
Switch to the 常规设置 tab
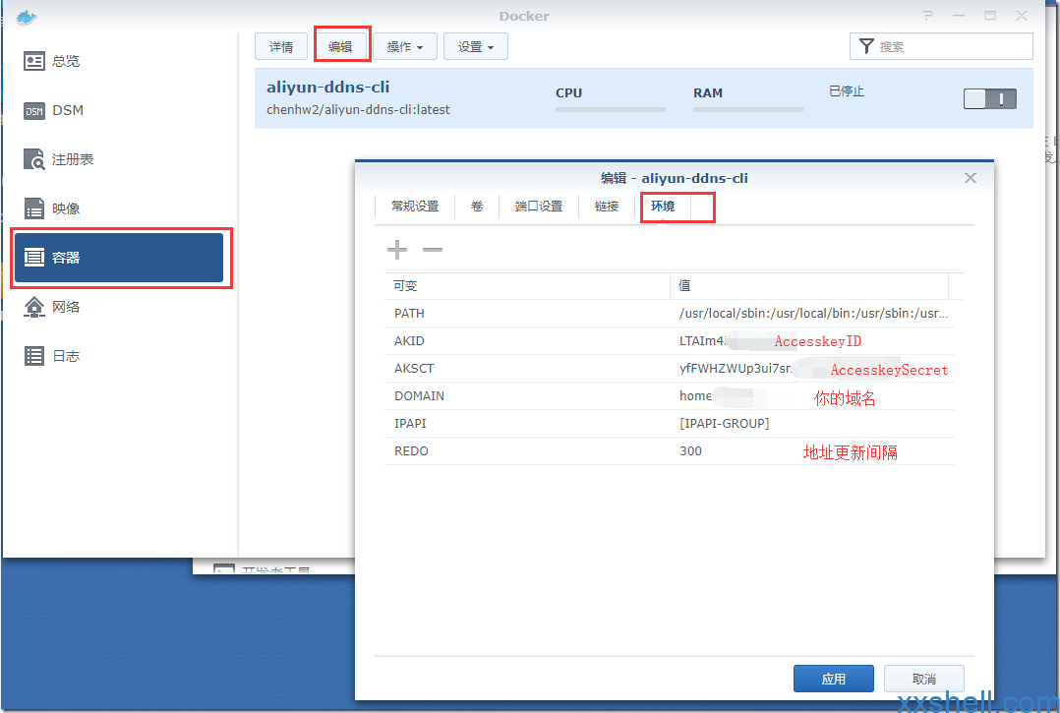pyautogui.click(x=415, y=207)
